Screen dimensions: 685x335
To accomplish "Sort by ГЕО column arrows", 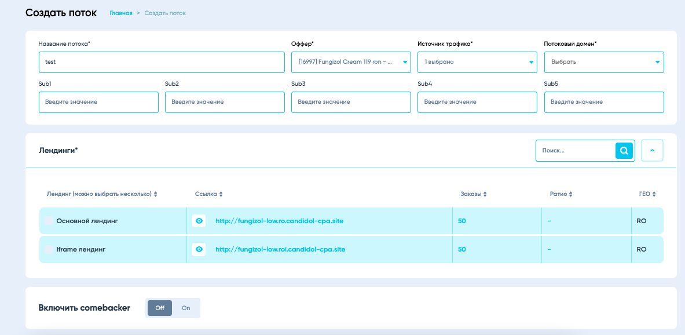I will tap(654, 194).
